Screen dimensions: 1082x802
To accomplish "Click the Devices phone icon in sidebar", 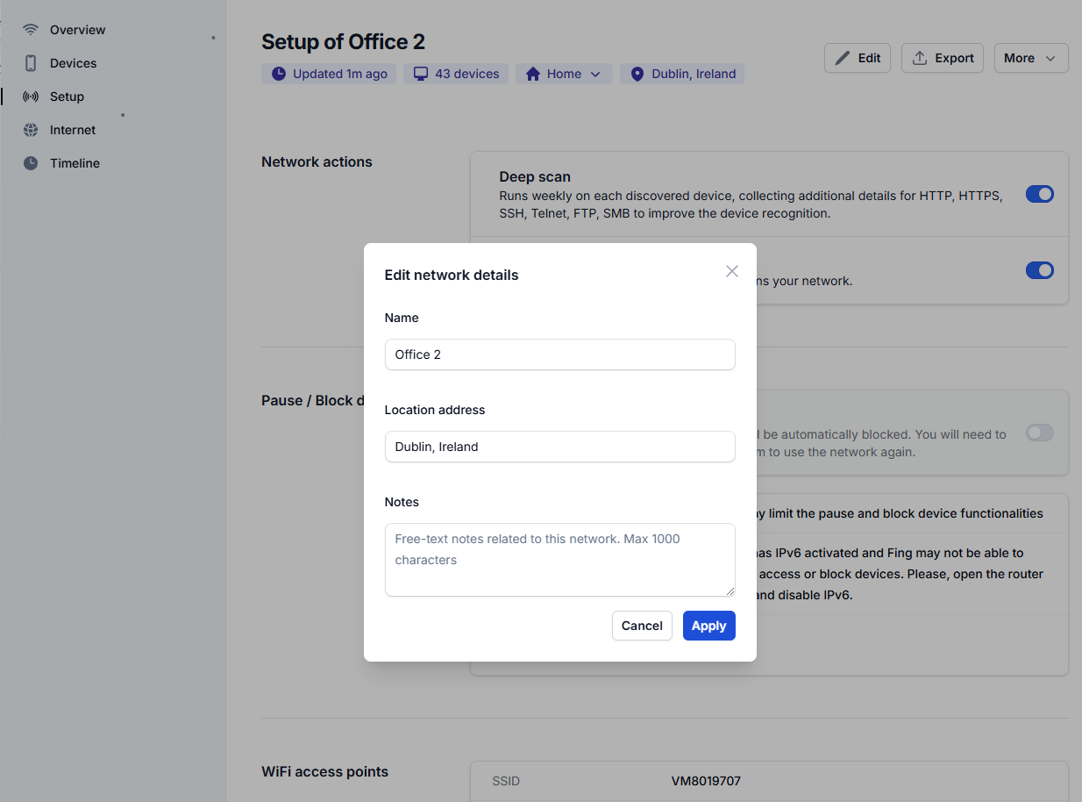I will pyautogui.click(x=31, y=63).
